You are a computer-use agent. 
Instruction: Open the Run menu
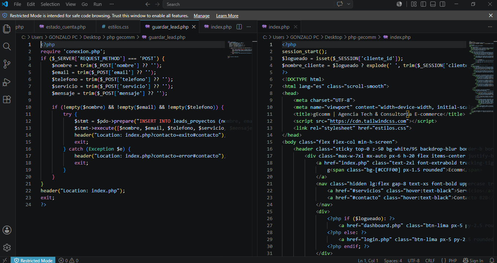[x=97, y=4]
